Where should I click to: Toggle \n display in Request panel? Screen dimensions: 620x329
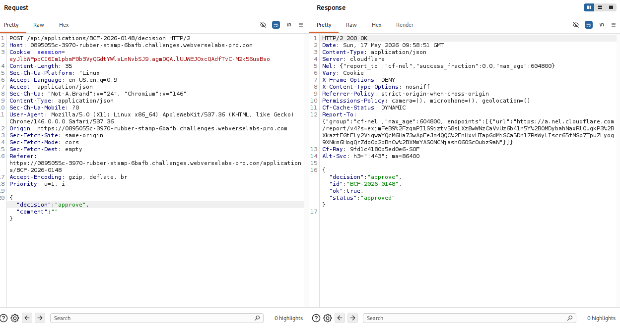(x=289, y=25)
